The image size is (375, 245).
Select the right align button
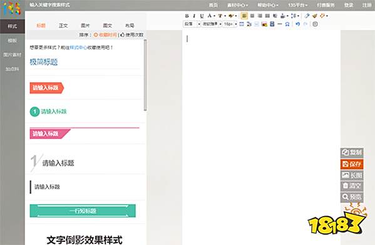tap(260, 16)
